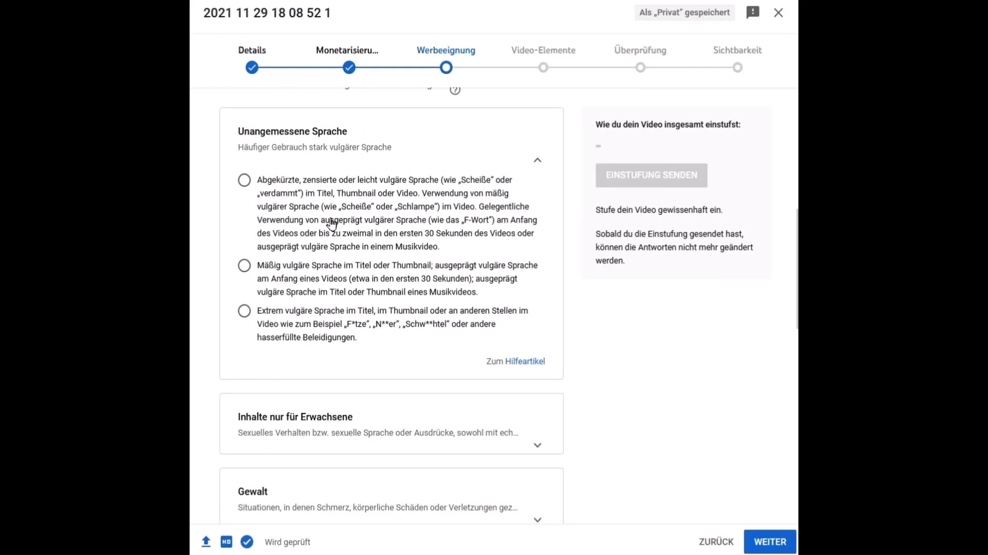Click text Stufe dein Video gewissenhaft ein
This screenshot has width=988, height=555.
(x=659, y=210)
